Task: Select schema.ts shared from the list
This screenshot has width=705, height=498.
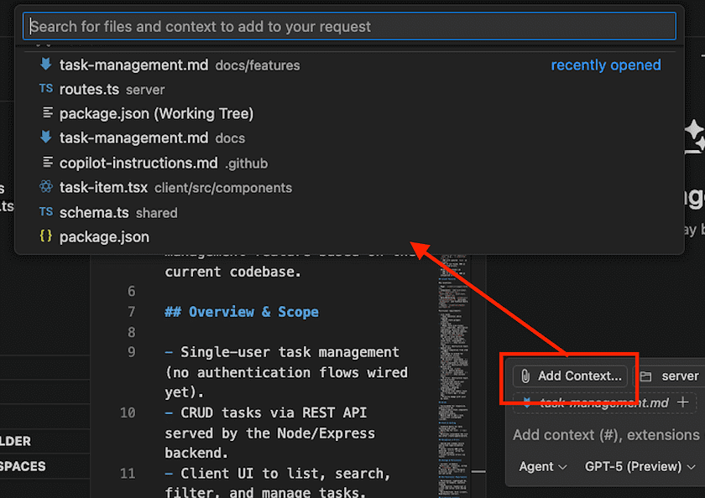Action: [117, 212]
